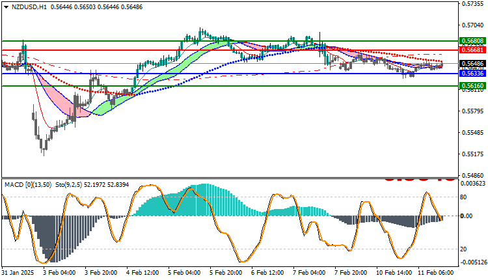This screenshot has width=488, height=280.
Task: Click the black 0.56486 current price tag
Action: click(x=472, y=64)
